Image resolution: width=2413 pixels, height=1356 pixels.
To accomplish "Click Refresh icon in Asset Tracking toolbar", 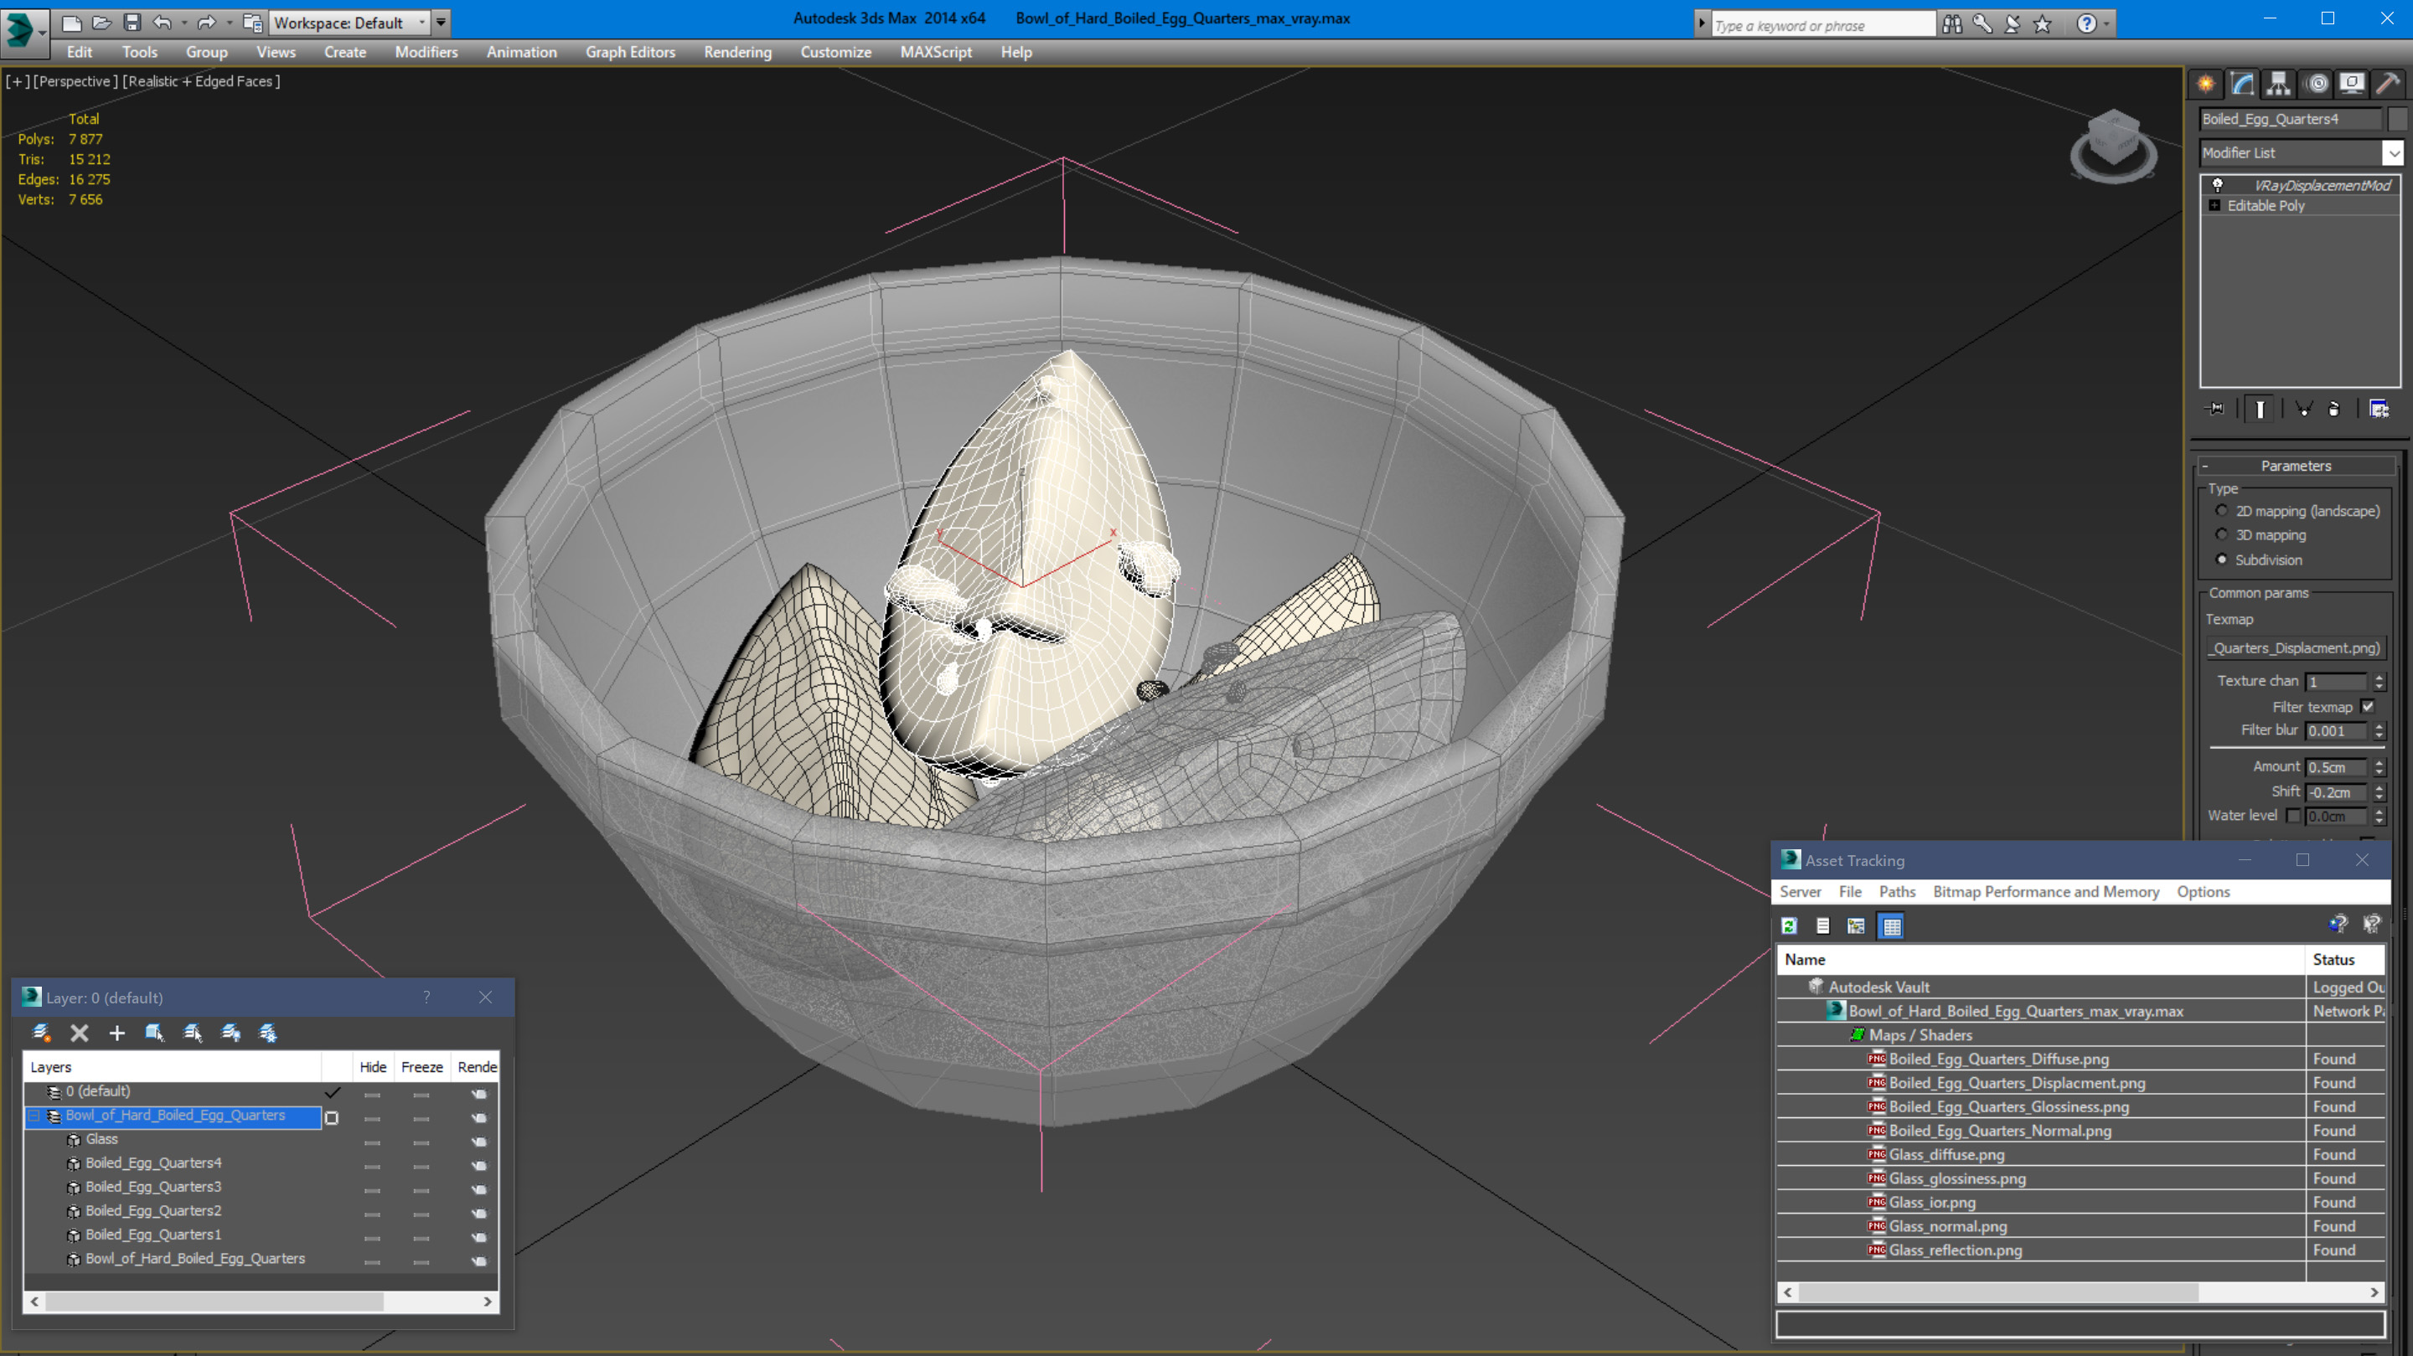I will [x=1789, y=926].
